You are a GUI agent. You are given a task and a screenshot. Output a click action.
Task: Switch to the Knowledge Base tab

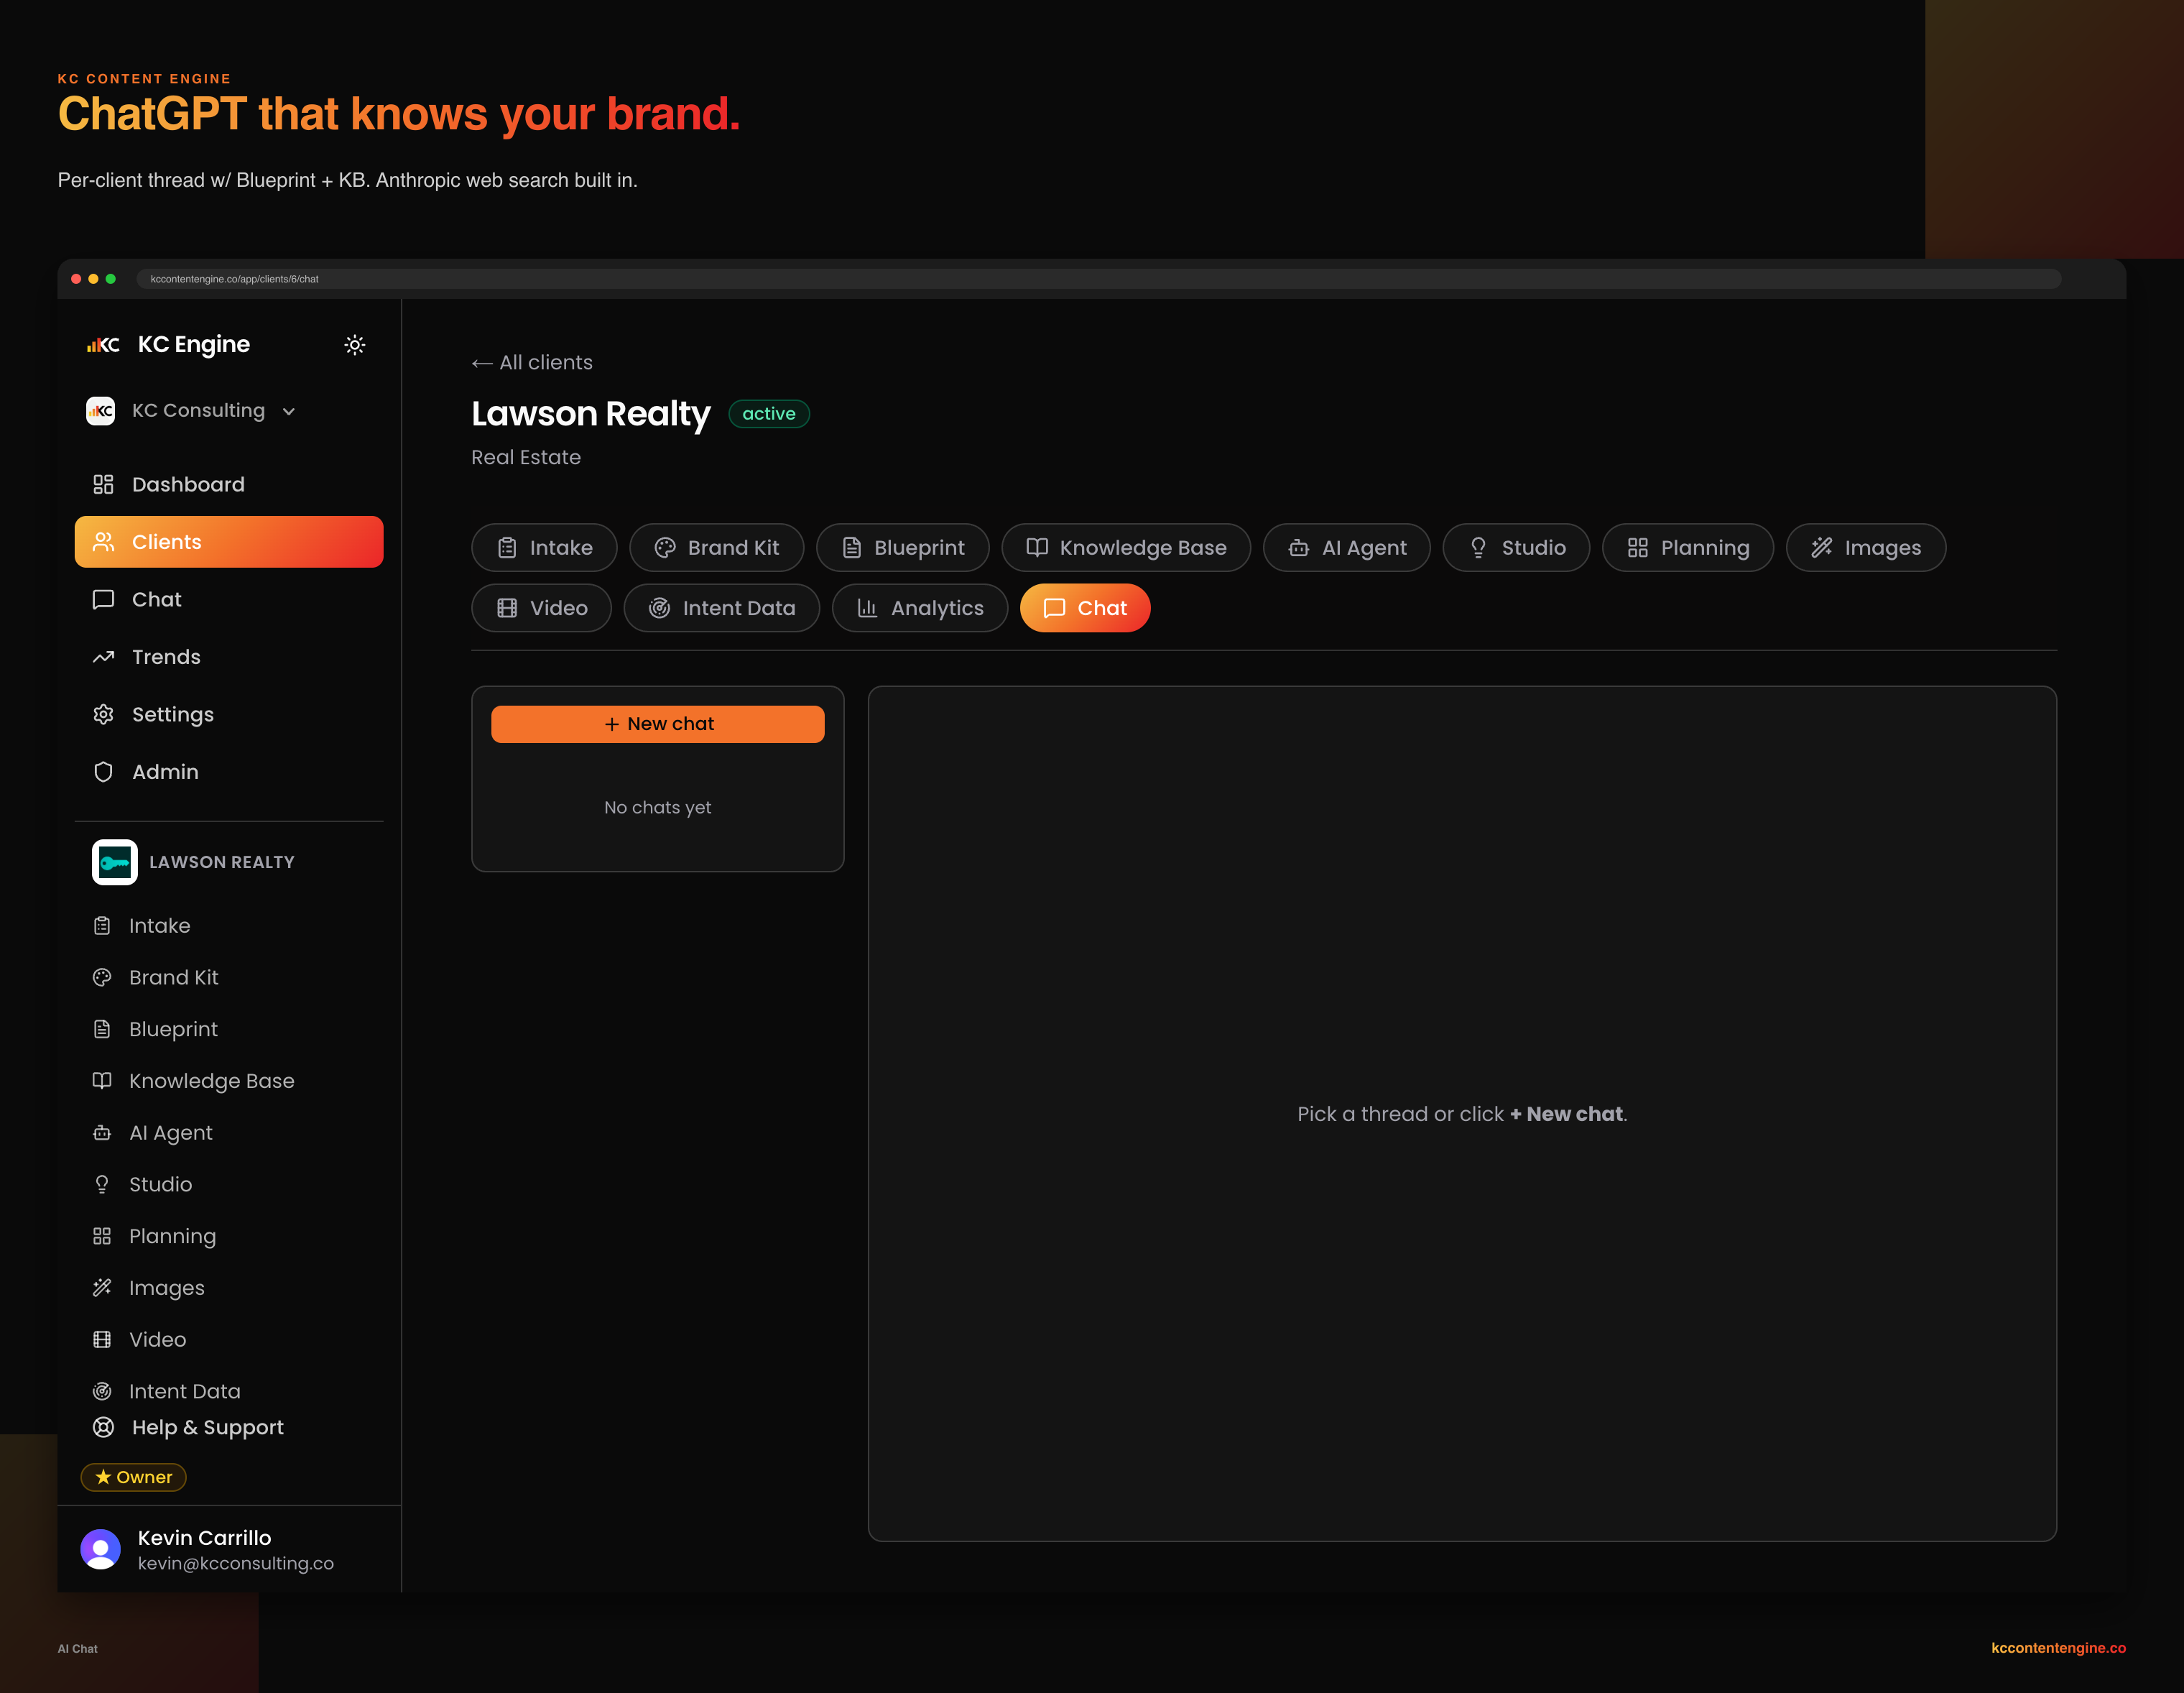click(1126, 548)
